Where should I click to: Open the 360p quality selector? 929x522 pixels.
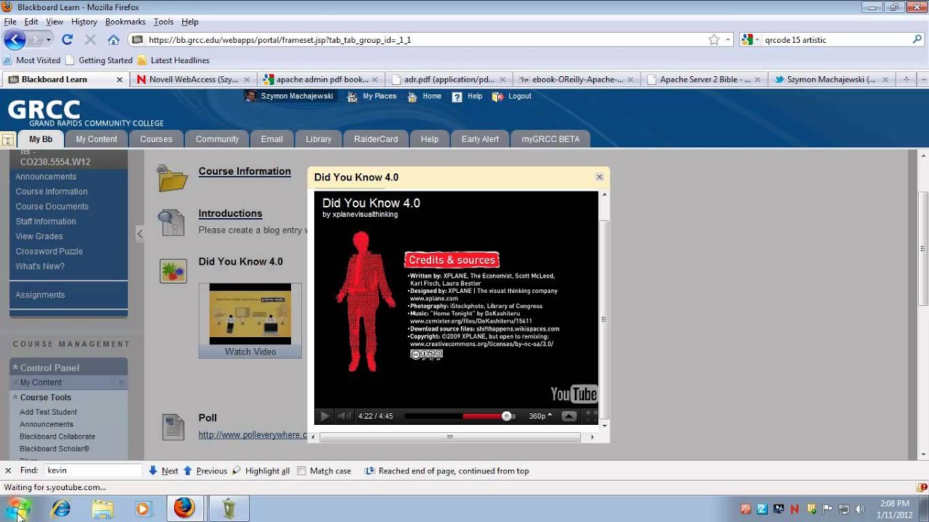(540, 416)
